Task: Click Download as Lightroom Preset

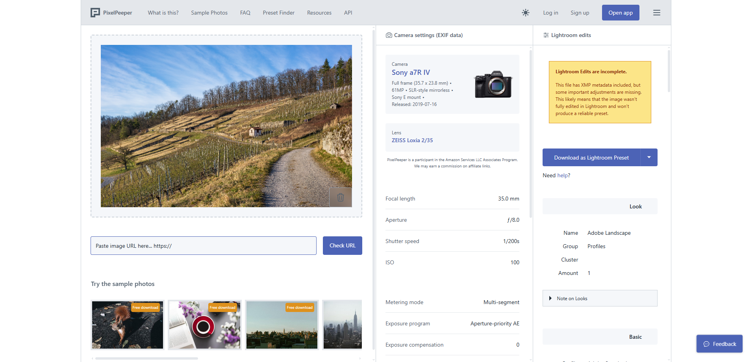Action: (591, 158)
